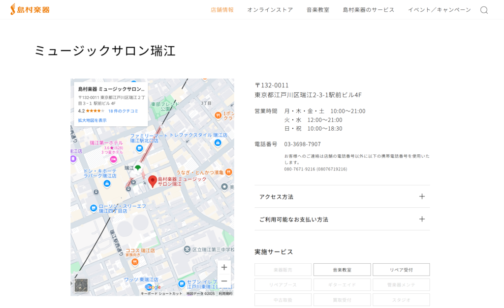Click the 瑞江 station green marker
This screenshot has width=504, height=308.
coord(138,168)
